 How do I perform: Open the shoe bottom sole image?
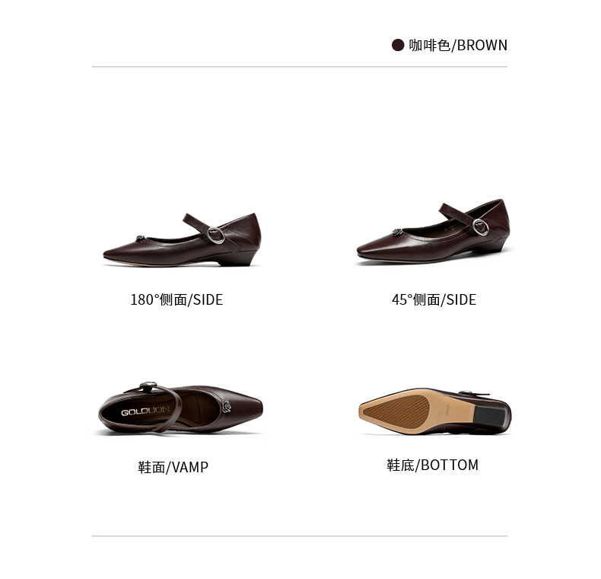434,411
